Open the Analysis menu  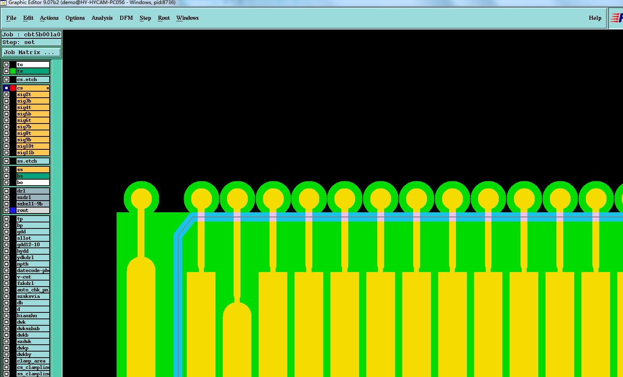click(102, 18)
